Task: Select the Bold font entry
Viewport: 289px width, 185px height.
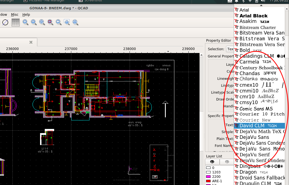Action: coord(259,50)
